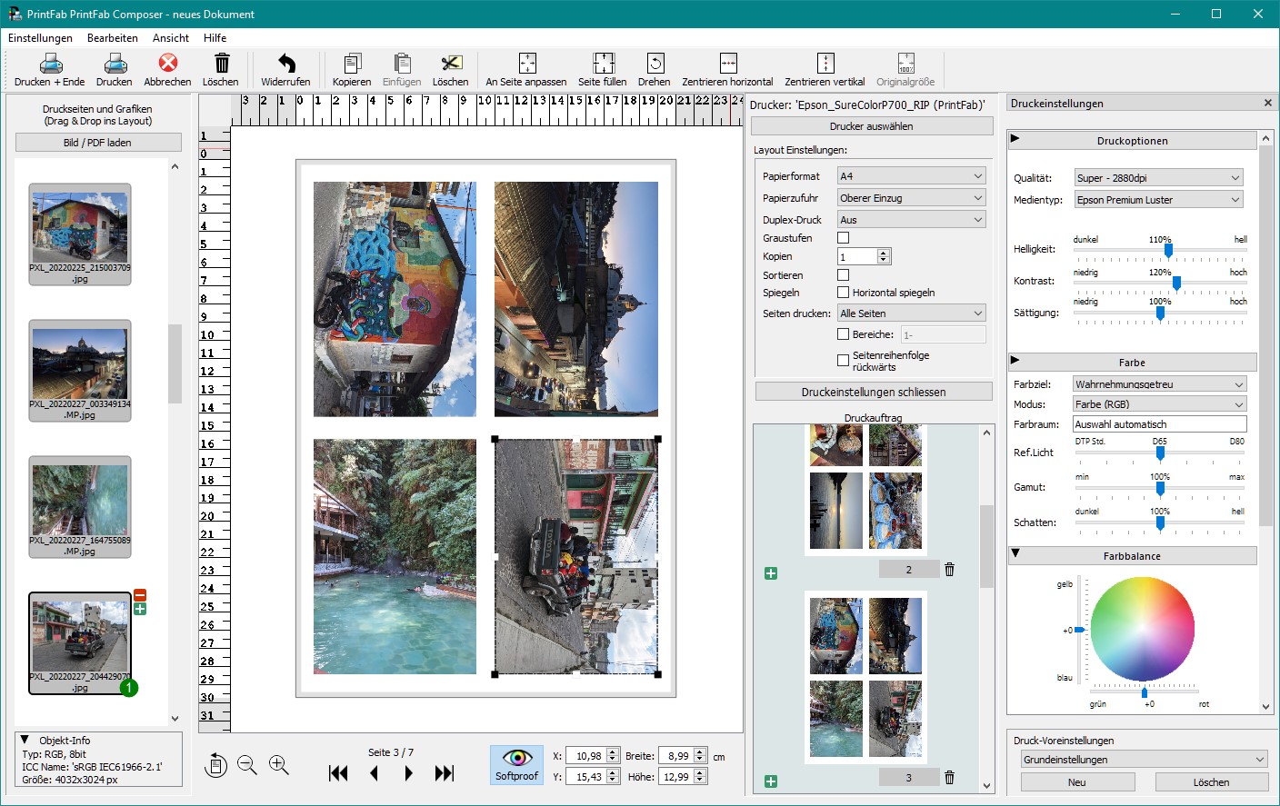Screen dimensions: 1280x806
Task: Change Medientyp from Epson Premium Luster
Action: 1157,199
